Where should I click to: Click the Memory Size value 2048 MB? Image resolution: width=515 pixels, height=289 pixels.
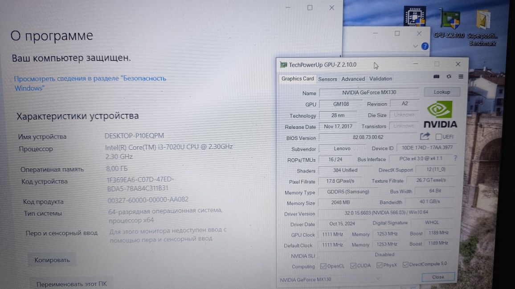click(x=340, y=202)
